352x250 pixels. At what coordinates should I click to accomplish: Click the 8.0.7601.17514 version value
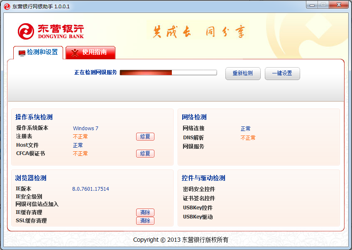(90, 189)
